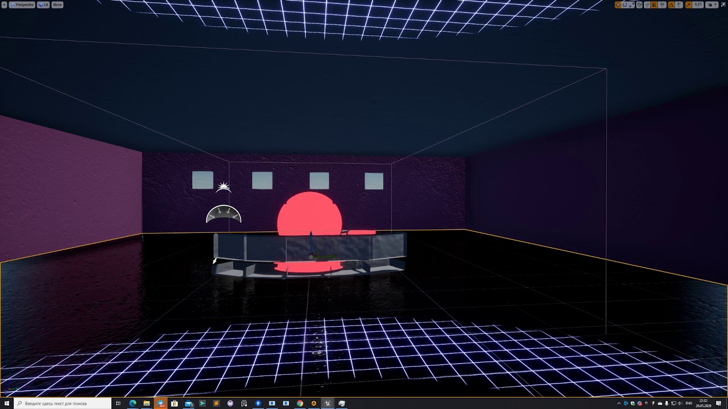Open the volume control in tray
Screen dimensions: 728x409
[681, 403]
